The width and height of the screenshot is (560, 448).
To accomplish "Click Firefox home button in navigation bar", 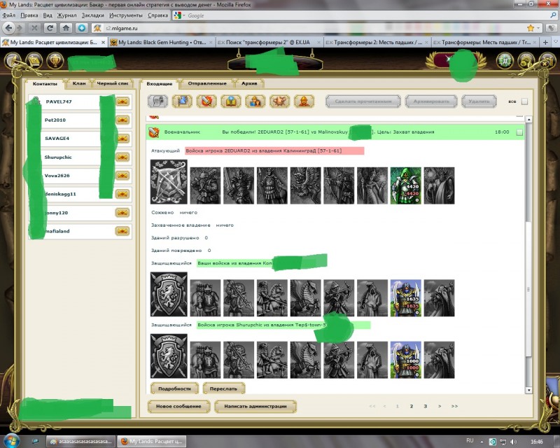I will (66, 28).
